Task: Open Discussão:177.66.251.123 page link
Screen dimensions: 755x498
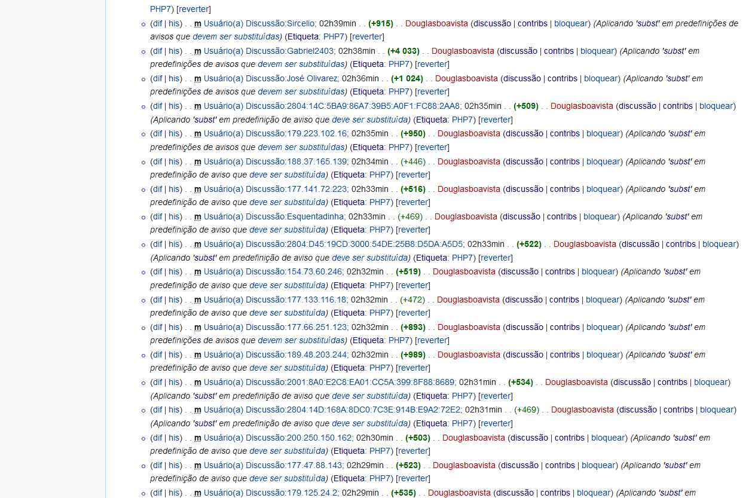Action: 276,327
